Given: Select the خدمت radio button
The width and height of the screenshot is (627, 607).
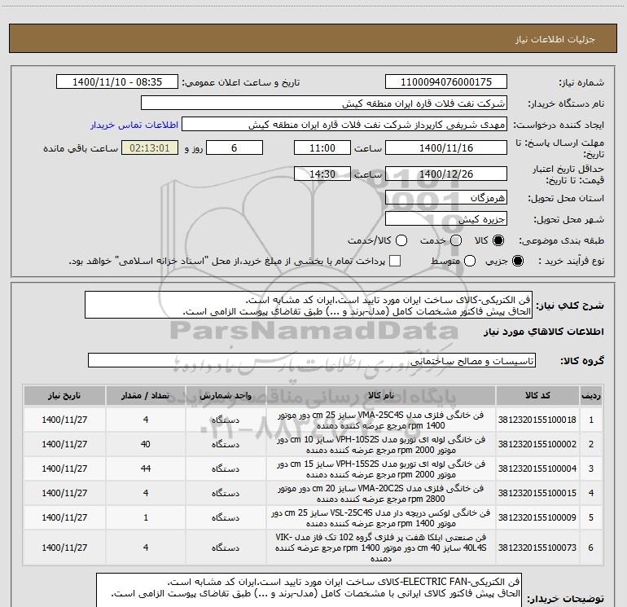Looking at the screenshot, I should tap(456, 240).
